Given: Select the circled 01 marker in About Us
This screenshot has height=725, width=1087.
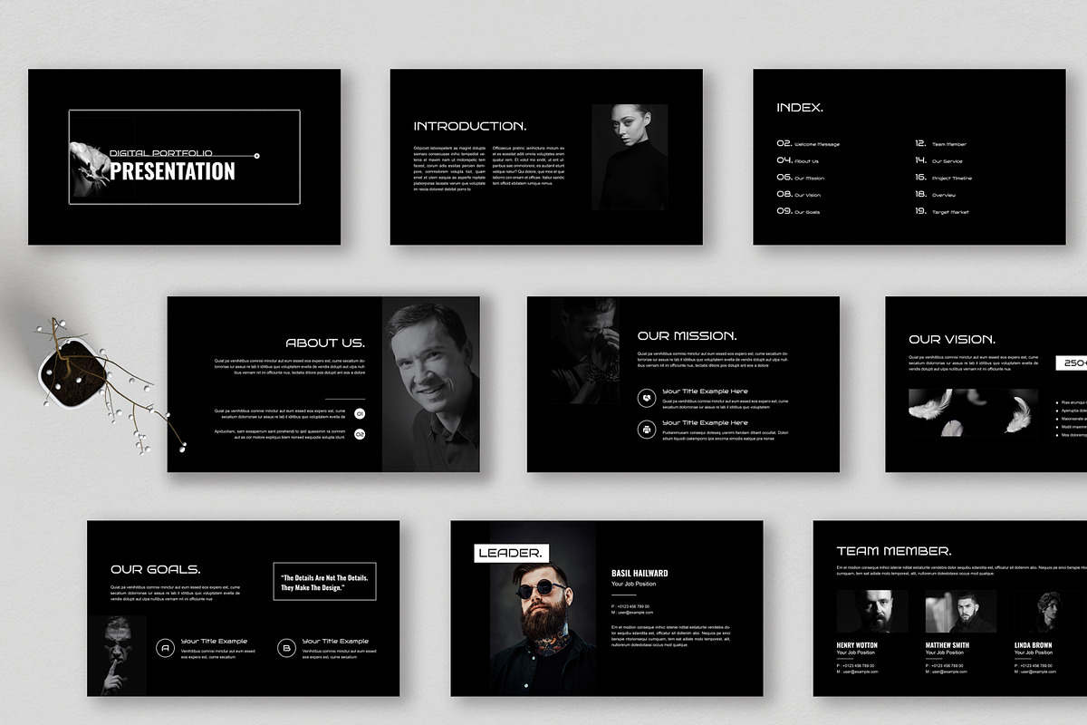Looking at the screenshot, I should point(360,414).
